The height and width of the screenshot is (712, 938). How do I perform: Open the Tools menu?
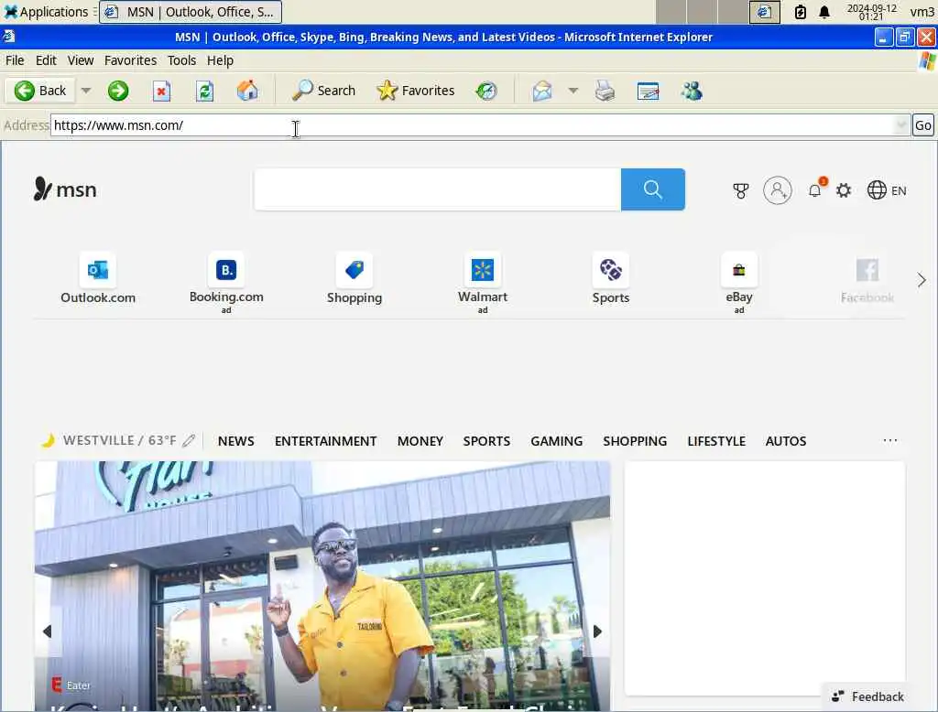point(182,60)
